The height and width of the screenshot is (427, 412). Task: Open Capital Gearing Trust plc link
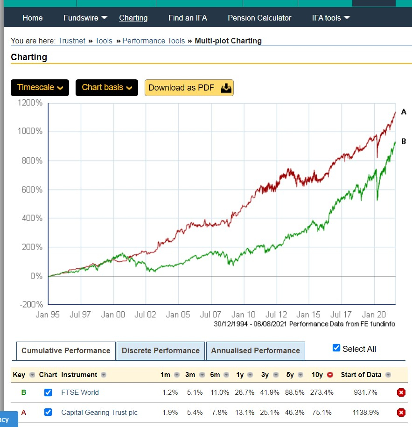(x=99, y=413)
